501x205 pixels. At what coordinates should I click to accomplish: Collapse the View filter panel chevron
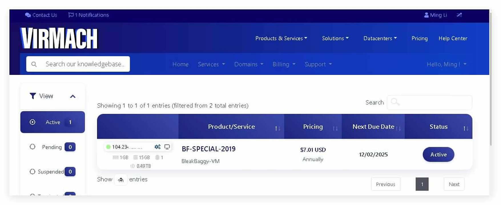click(73, 97)
